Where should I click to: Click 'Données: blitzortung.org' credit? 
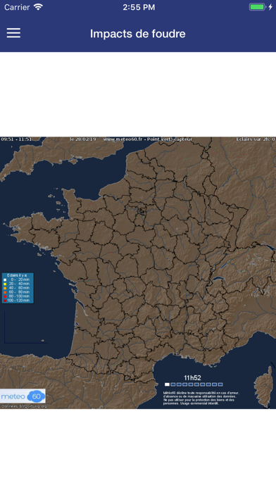point(24,406)
